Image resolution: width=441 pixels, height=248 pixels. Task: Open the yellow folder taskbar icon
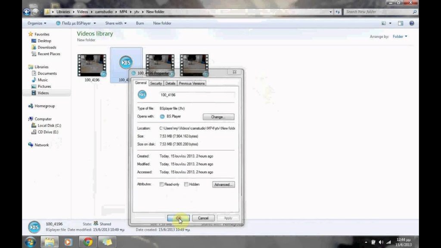[x=107, y=242]
